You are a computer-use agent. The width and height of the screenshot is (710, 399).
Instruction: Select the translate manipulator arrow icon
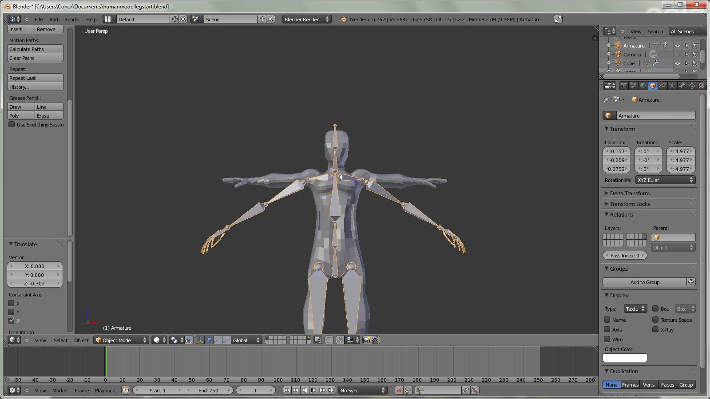pos(209,340)
